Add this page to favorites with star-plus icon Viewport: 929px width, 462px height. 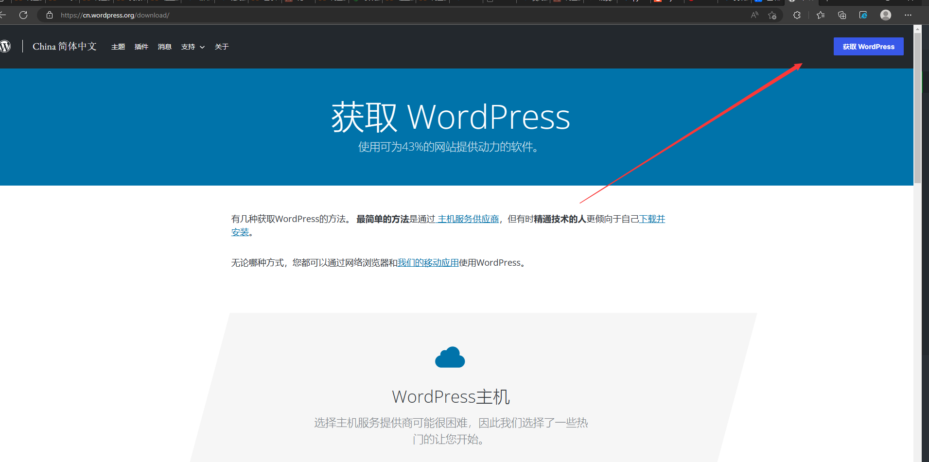[x=772, y=15]
